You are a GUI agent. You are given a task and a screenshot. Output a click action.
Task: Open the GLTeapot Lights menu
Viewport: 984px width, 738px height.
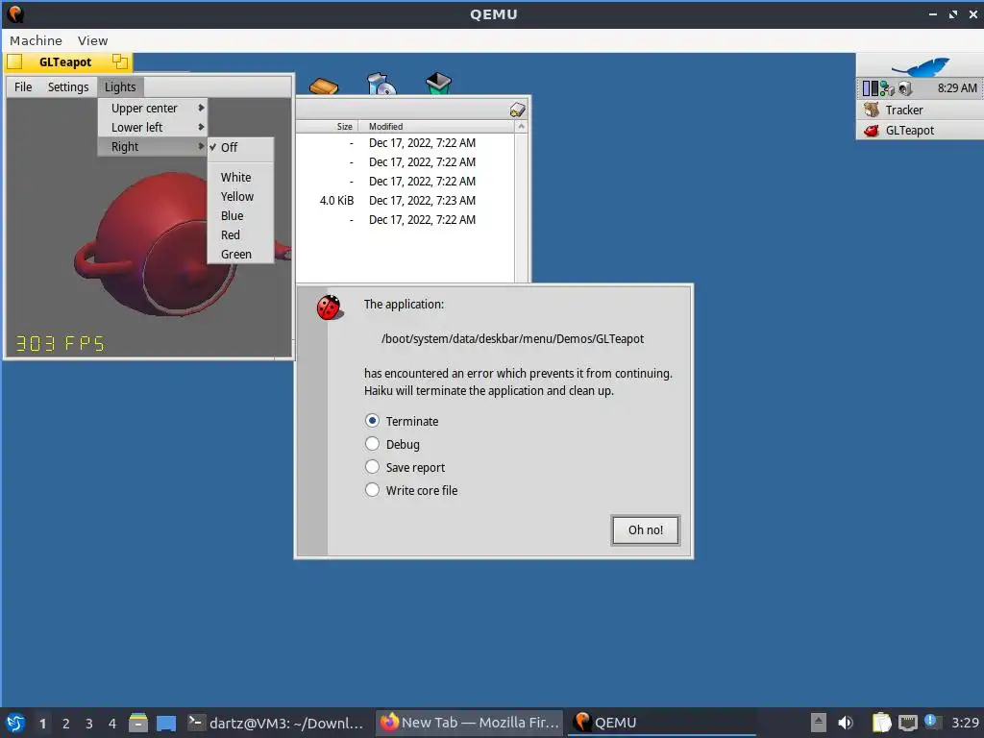pos(120,86)
